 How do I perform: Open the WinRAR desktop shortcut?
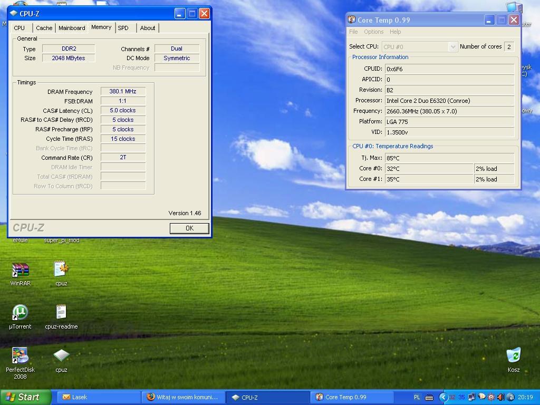(20, 271)
